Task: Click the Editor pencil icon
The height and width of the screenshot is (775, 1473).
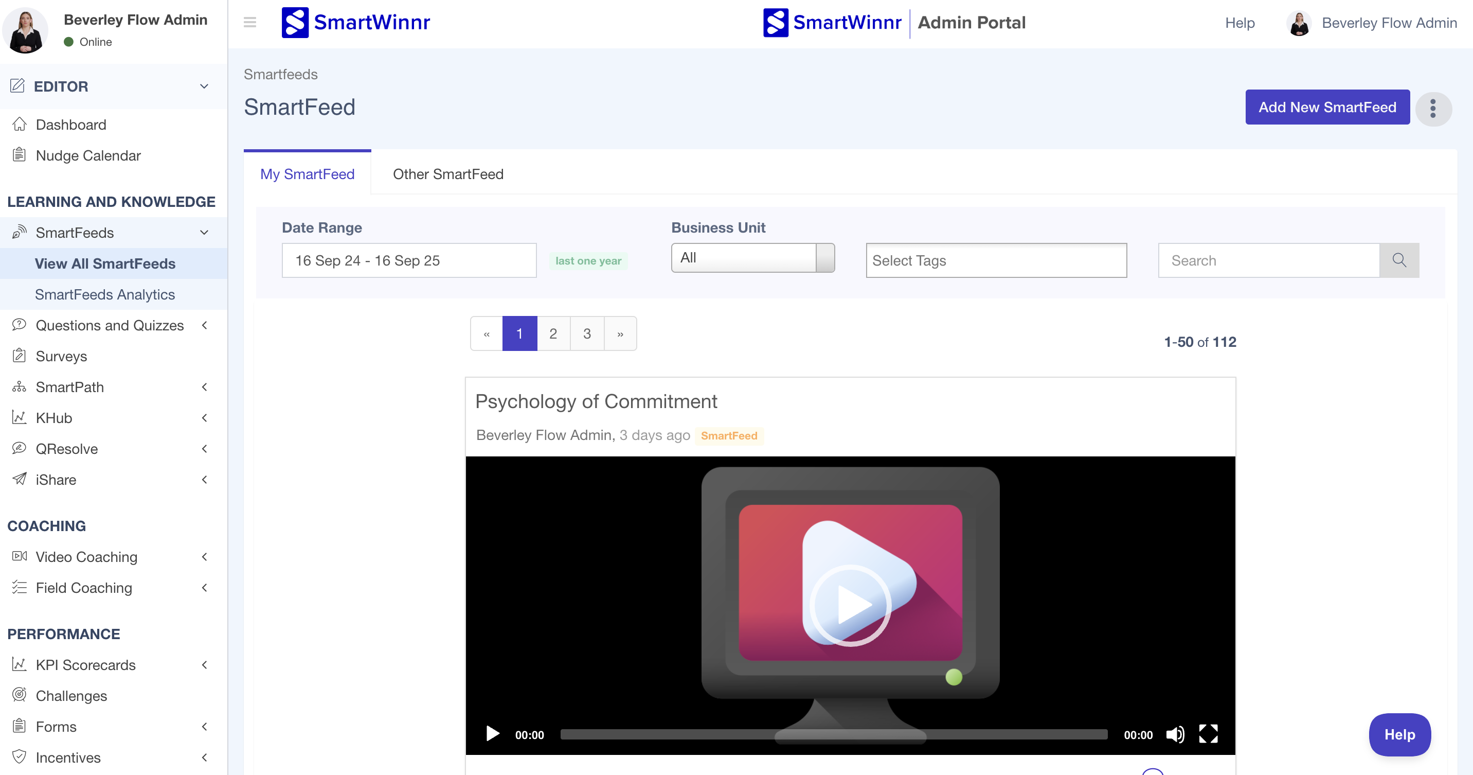Action: 17,86
